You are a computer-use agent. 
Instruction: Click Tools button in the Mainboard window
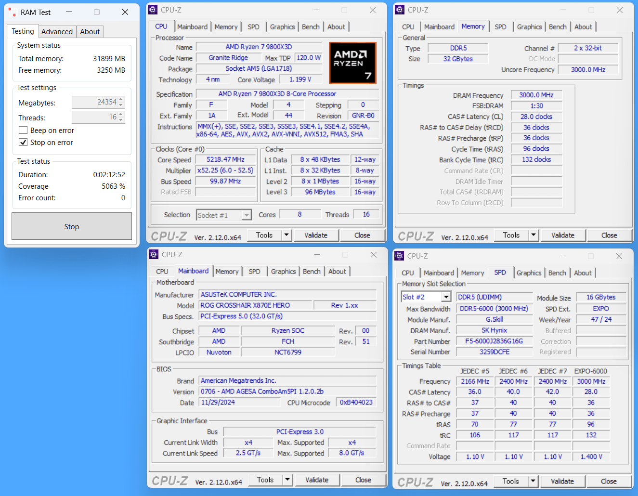click(265, 480)
